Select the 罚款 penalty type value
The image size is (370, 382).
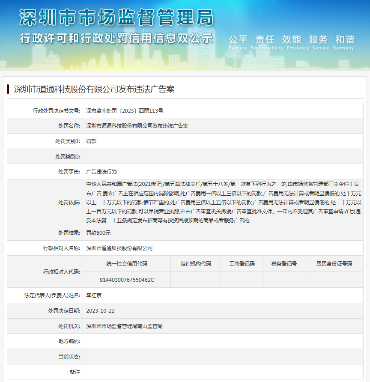[x=91, y=141]
